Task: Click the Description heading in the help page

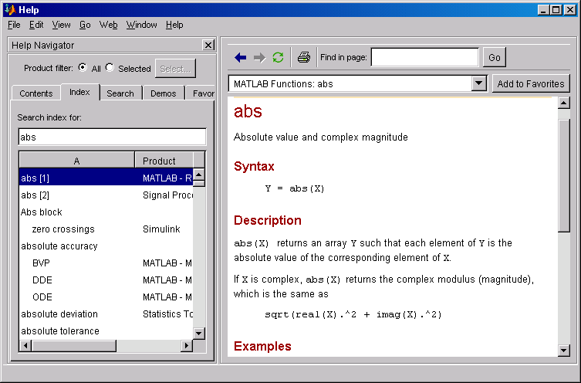Action: coord(268,220)
